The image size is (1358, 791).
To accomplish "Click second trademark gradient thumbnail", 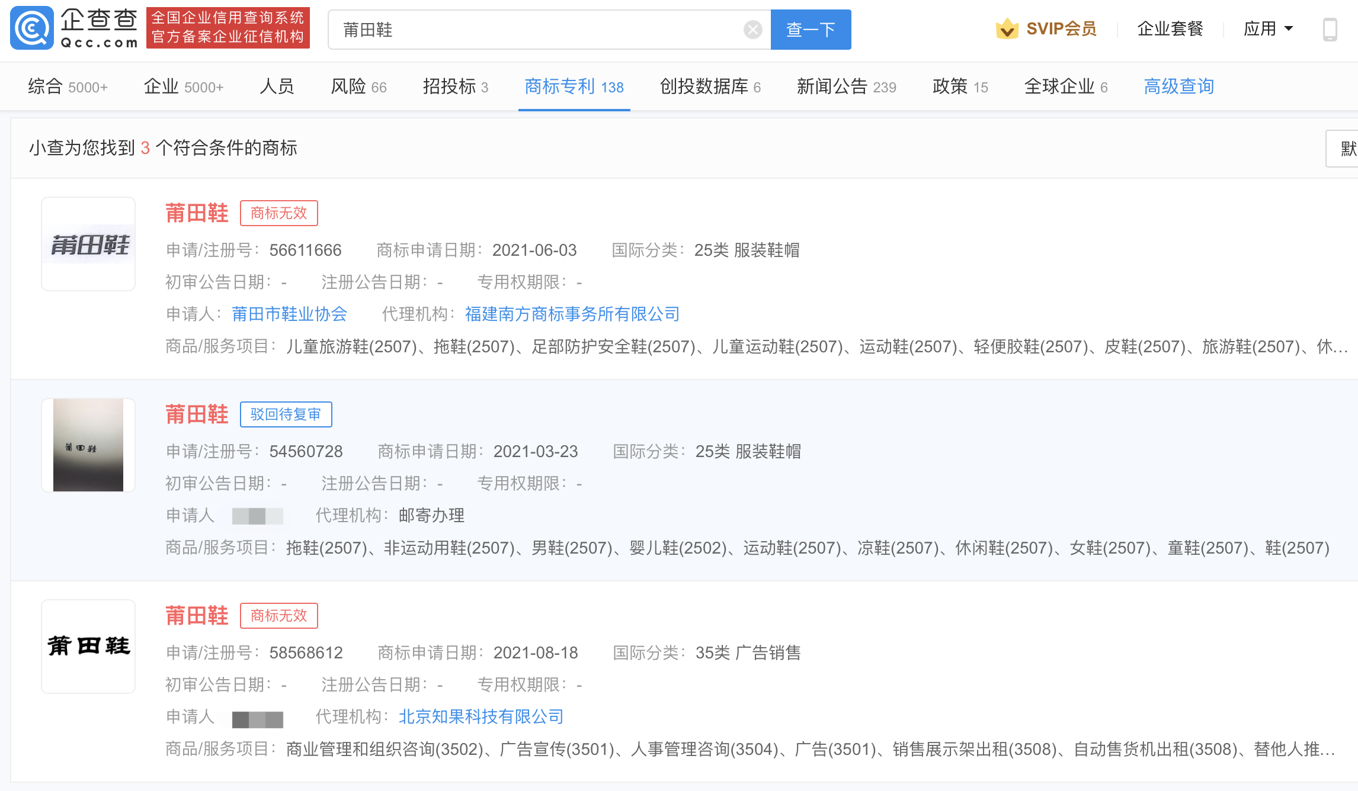I will pos(88,445).
